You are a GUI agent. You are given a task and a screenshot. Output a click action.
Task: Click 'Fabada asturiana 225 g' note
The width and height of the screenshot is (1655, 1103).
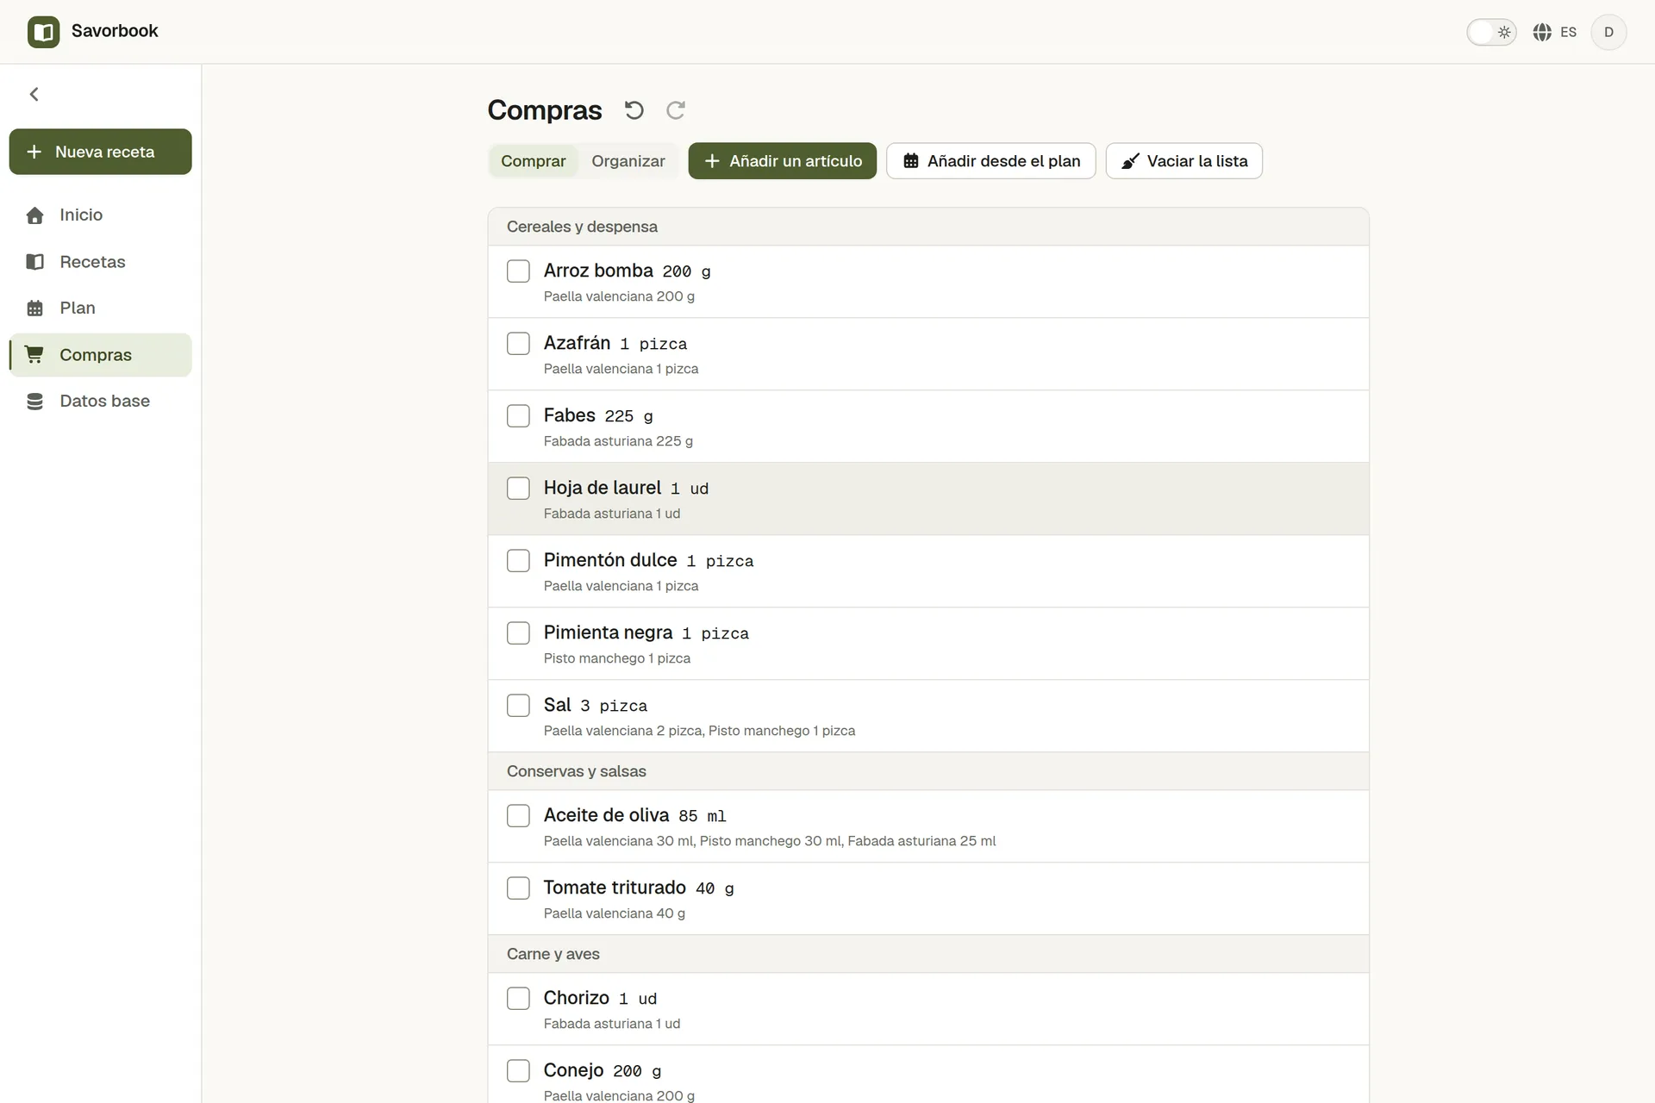tap(618, 441)
